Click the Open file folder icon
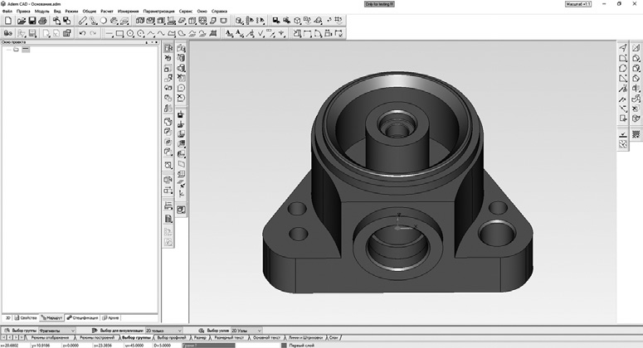 pyautogui.click(x=19, y=21)
